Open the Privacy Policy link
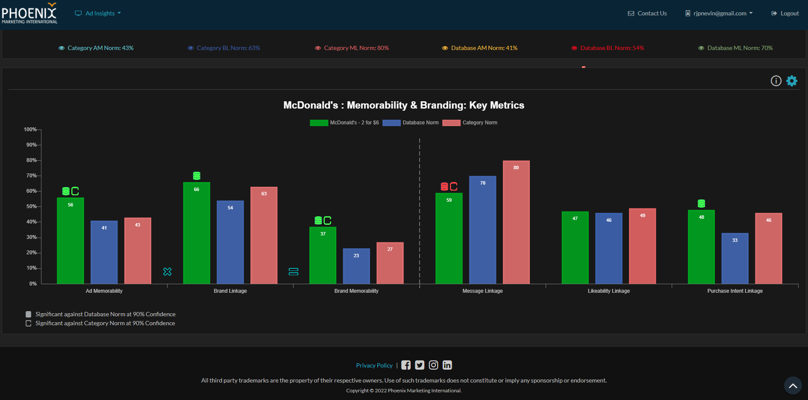Image resolution: width=808 pixels, height=400 pixels. pyautogui.click(x=374, y=365)
